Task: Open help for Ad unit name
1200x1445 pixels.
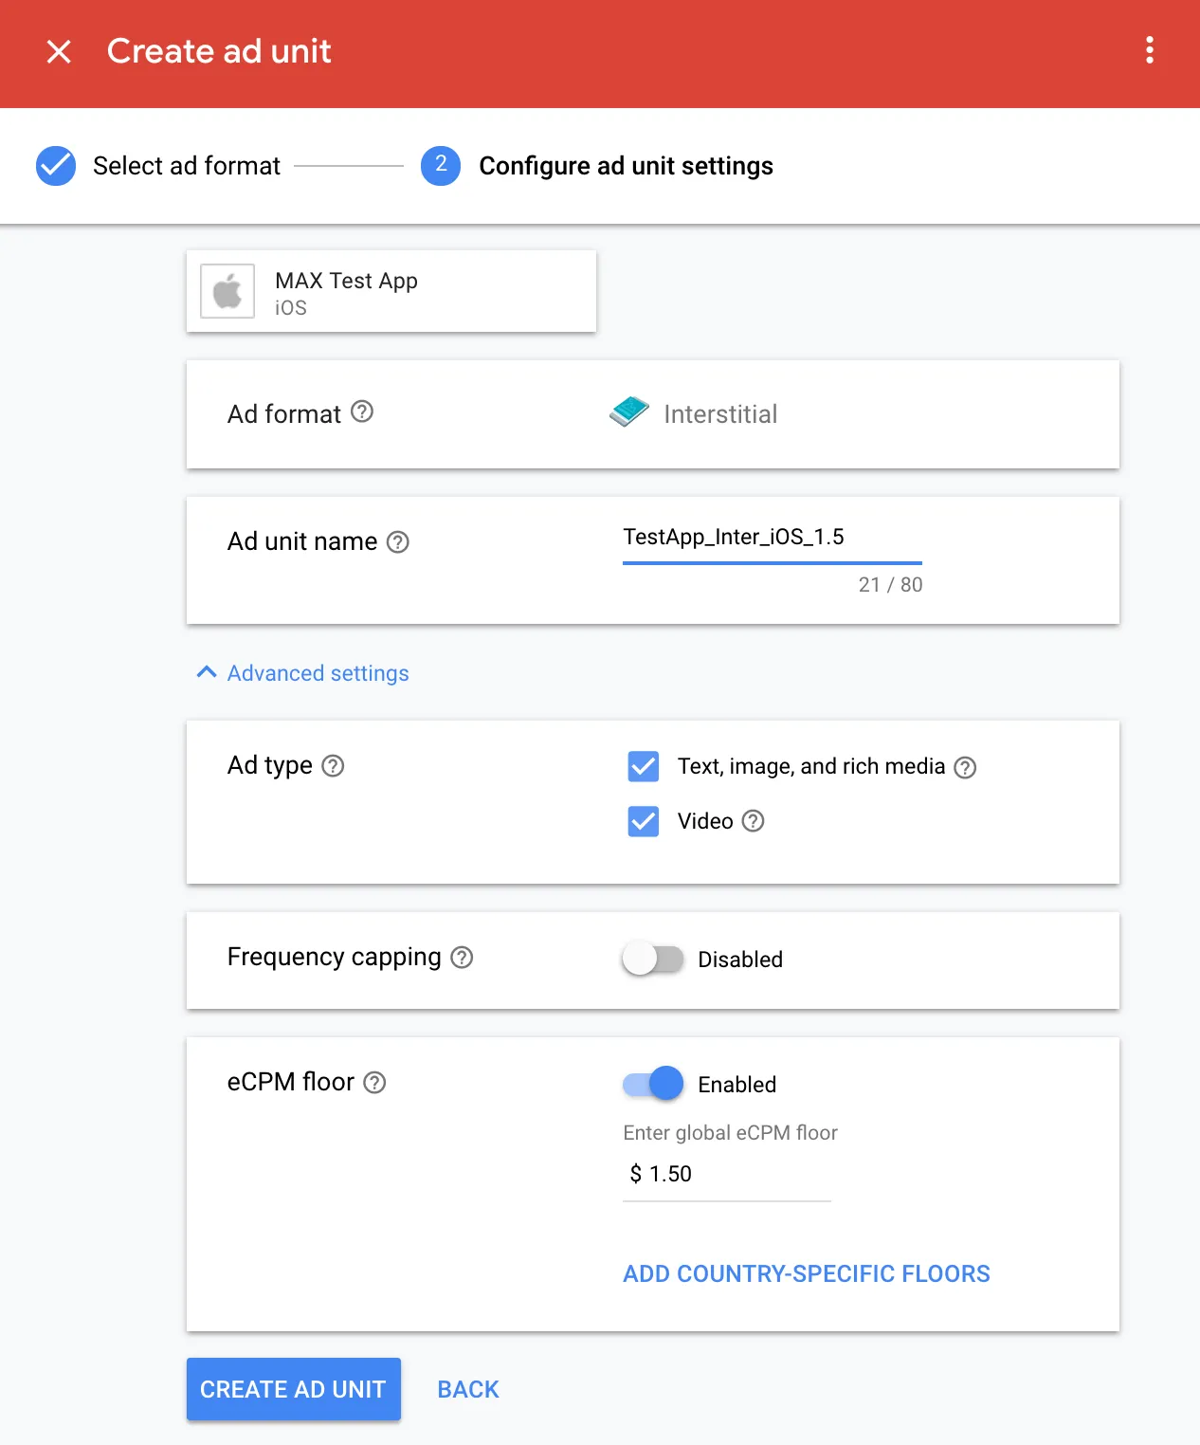Action: (399, 542)
